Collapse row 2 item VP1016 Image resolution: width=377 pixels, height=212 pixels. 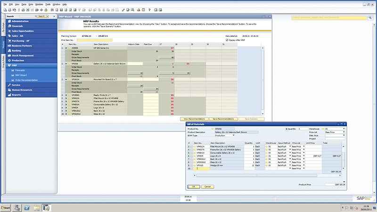tap(66, 64)
